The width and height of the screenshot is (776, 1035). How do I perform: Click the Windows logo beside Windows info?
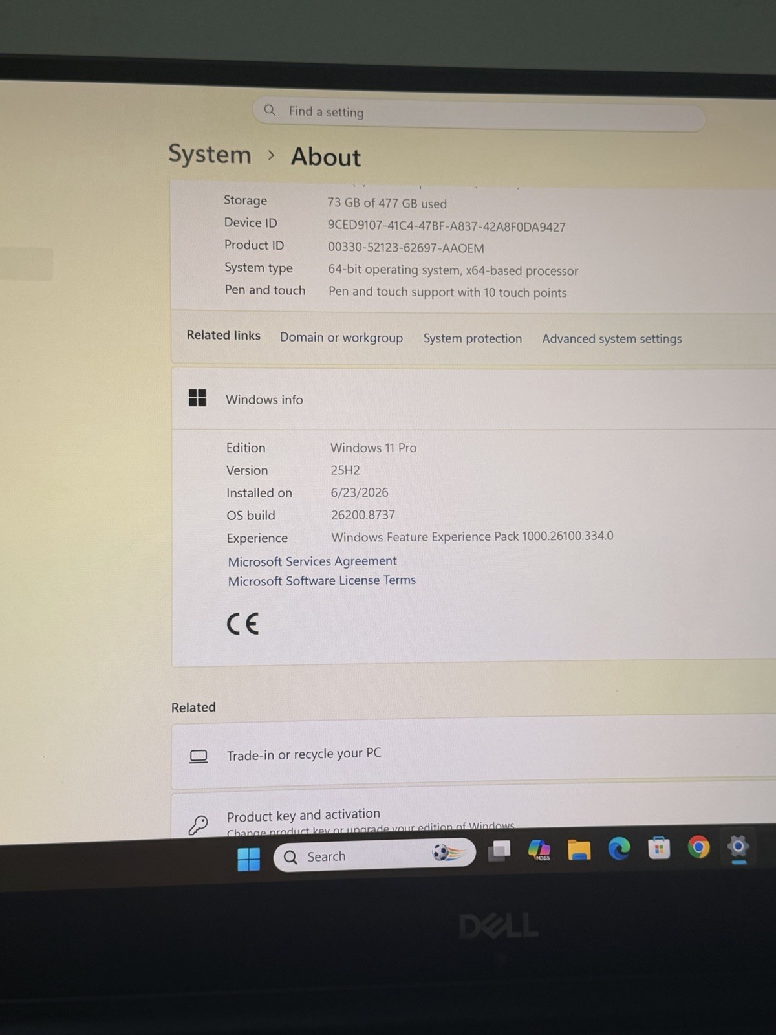point(197,398)
